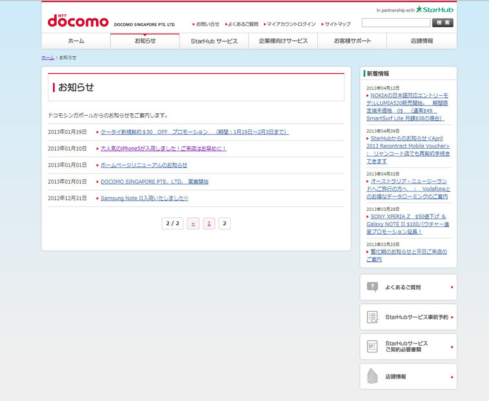Open DOCOMO SINGAPORE PTE. LTD. 営業開始 link
Viewport: 489px width, 401px height.
pos(154,182)
